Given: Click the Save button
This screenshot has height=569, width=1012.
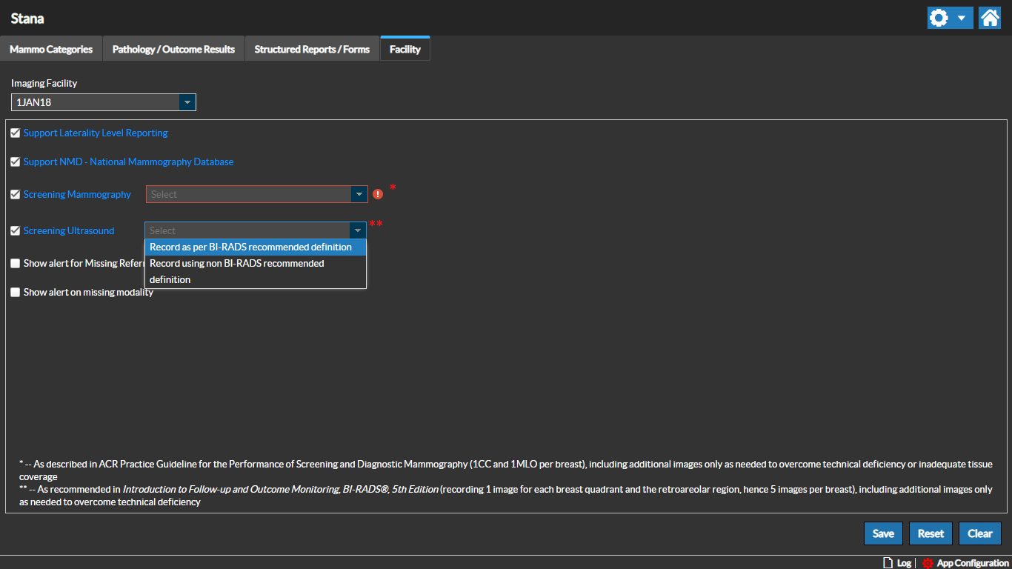Looking at the screenshot, I should tap(883, 533).
